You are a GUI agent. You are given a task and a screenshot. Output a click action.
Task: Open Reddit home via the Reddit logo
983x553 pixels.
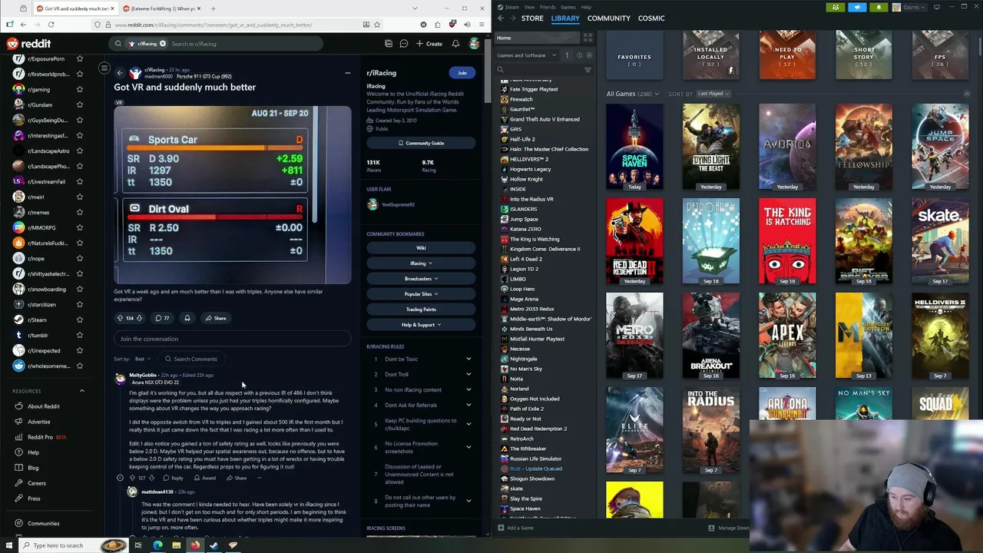pos(28,44)
